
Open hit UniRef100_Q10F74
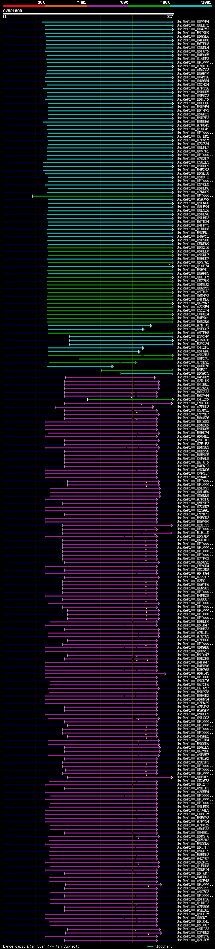tap(192, 266)
